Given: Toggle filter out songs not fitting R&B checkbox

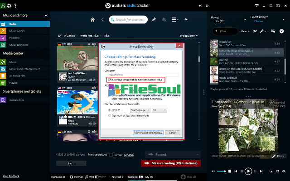Looking at the screenshot, I should pos(110,80).
